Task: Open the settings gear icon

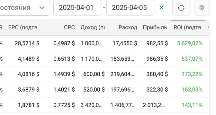Action: 202,8
